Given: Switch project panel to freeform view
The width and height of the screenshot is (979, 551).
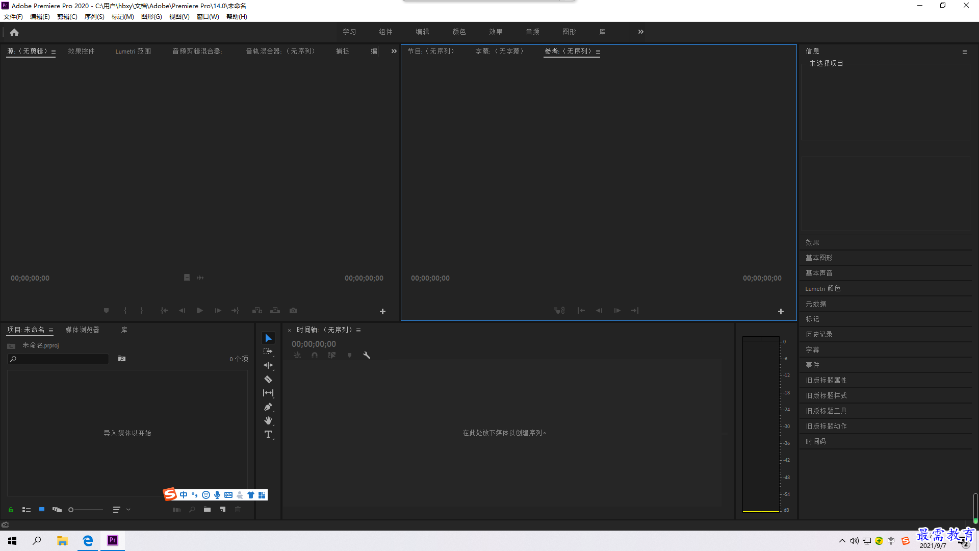Looking at the screenshot, I should click(x=57, y=510).
